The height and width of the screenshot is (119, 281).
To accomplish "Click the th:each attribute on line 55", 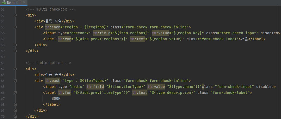I will 53,27.
